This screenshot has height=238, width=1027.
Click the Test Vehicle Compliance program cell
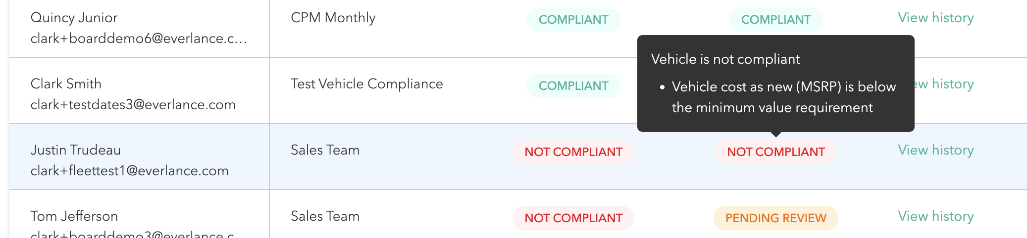[366, 84]
